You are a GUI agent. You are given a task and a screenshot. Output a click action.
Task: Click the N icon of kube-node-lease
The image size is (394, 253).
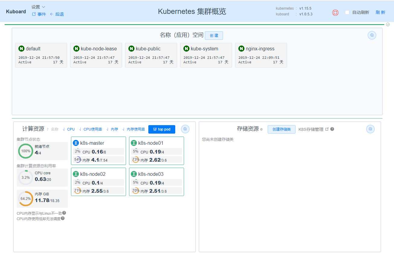point(76,49)
